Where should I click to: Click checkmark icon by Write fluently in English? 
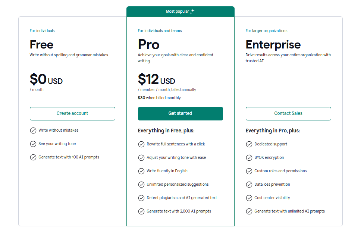(141, 171)
